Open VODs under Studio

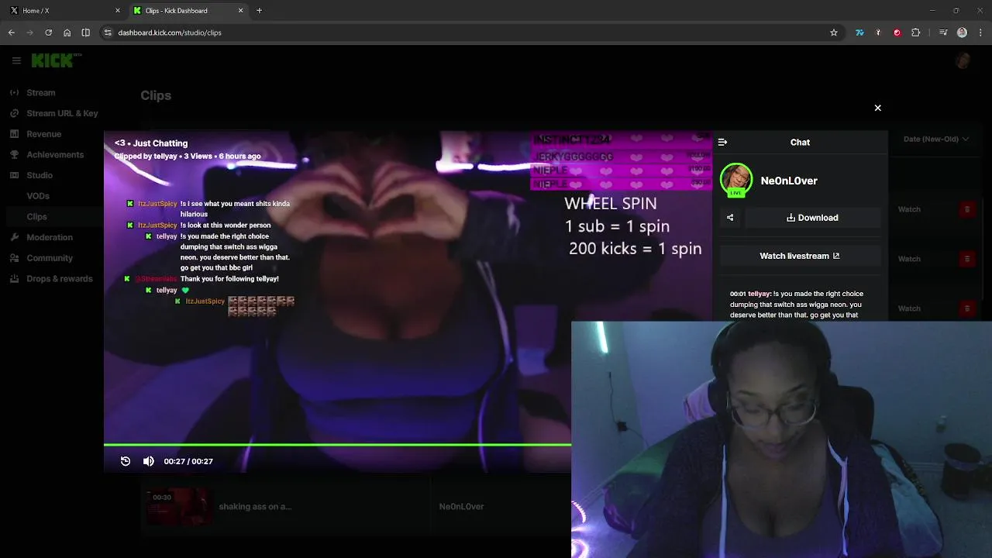click(x=38, y=196)
